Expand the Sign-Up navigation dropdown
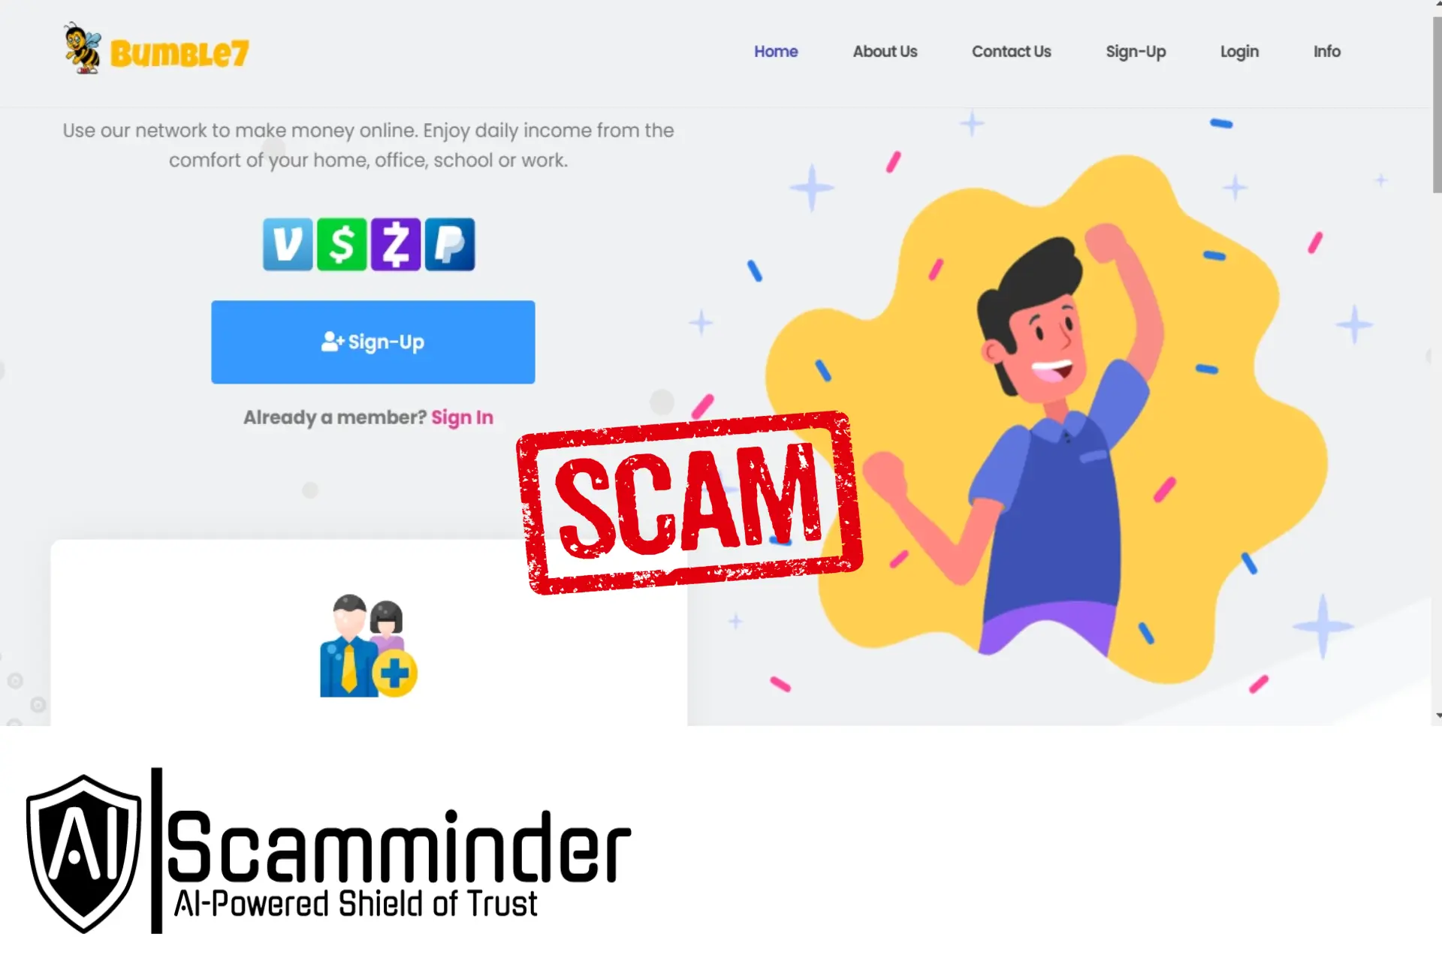The width and height of the screenshot is (1442, 961). [1135, 50]
